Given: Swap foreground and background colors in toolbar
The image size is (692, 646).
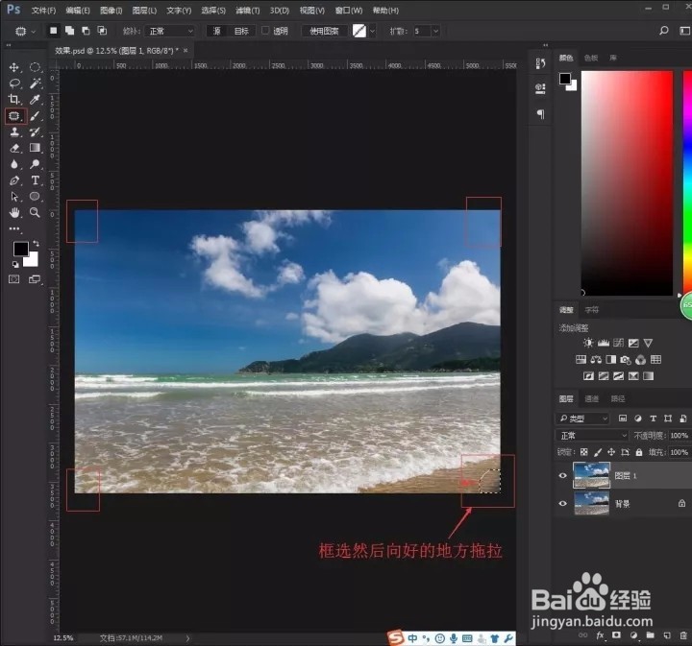Looking at the screenshot, I should point(37,243).
